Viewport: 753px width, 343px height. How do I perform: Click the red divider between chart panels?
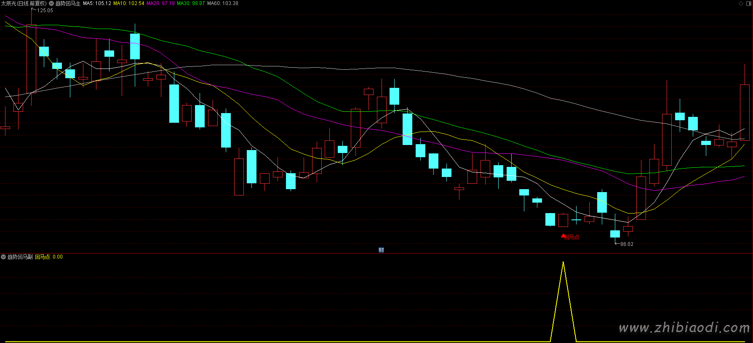click(253, 253)
